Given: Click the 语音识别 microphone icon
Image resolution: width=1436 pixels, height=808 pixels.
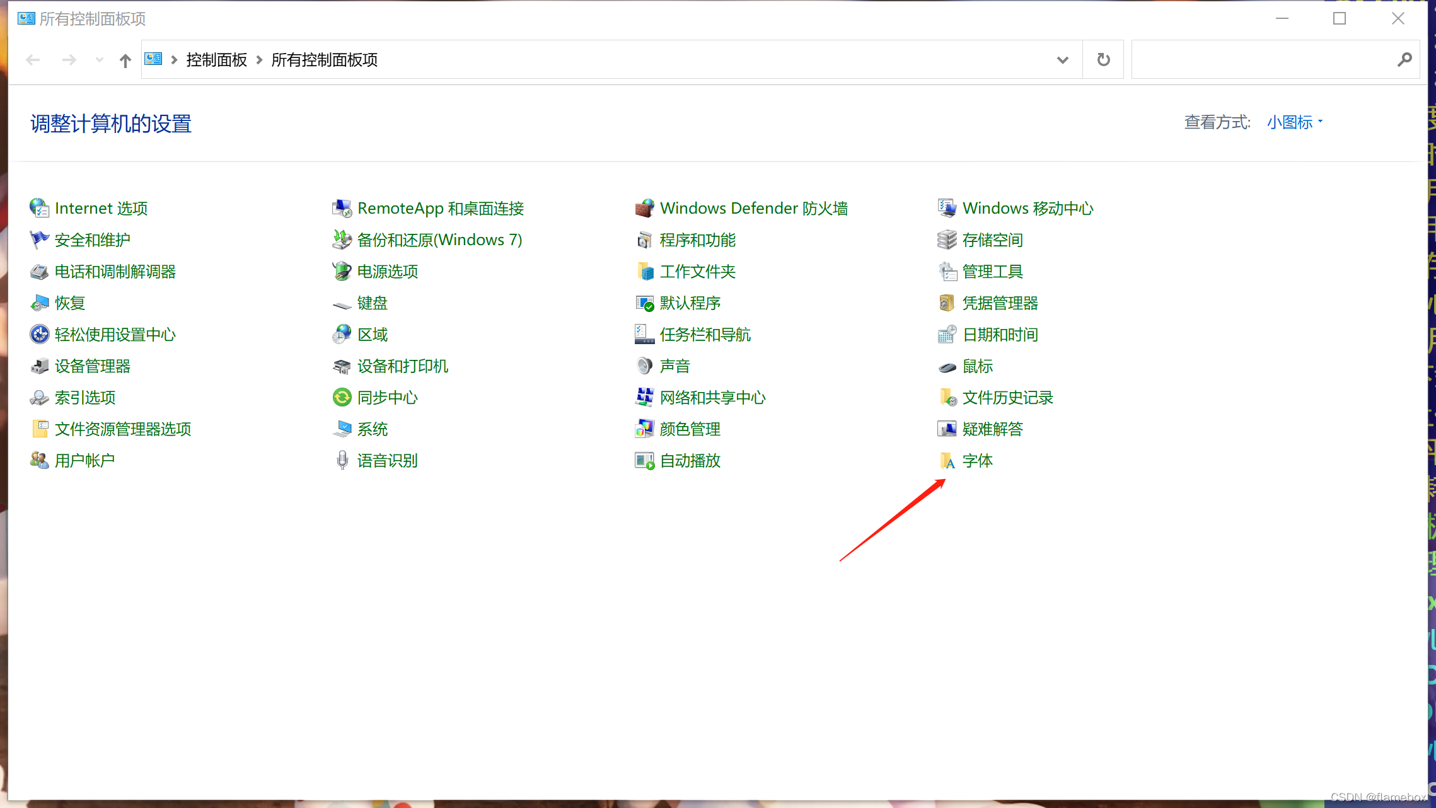Looking at the screenshot, I should (342, 461).
